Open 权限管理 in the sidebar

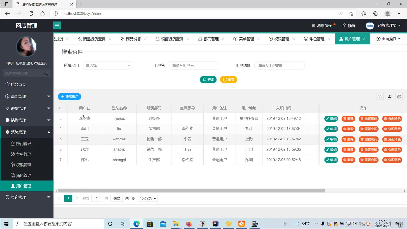[26, 165]
